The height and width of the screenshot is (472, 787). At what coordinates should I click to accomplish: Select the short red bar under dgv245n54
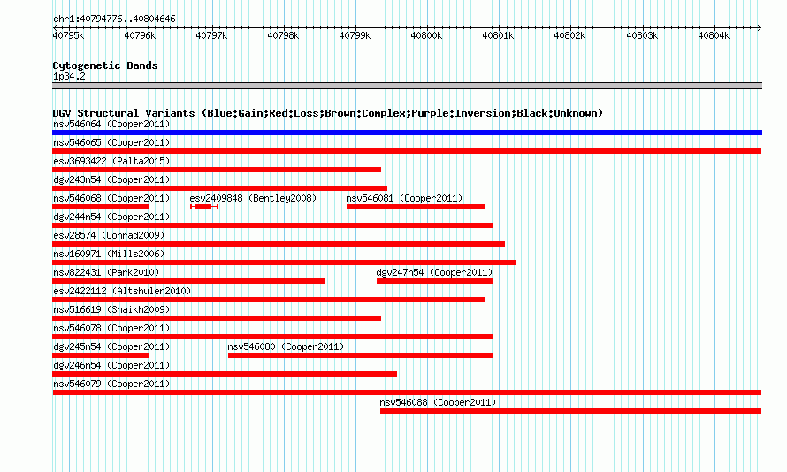[x=101, y=355]
